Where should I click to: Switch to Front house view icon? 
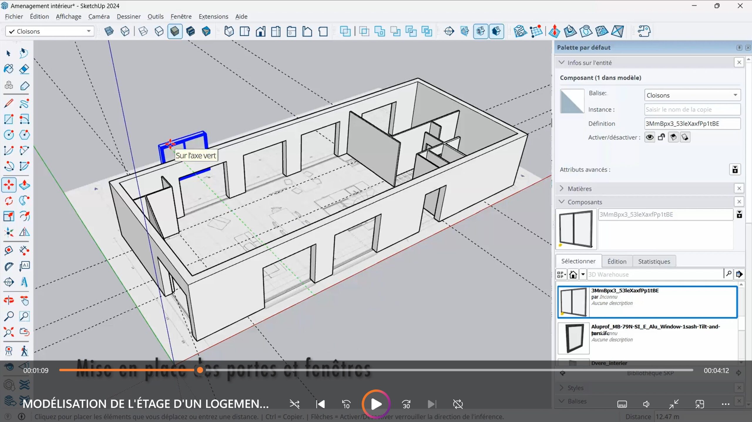tap(260, 31)
